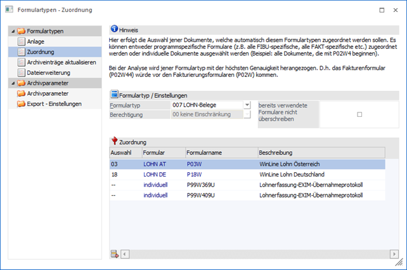Select the LOHN DE row in the table
The width and height of the screenshot is (407, 270).
[x=247, y=175]
